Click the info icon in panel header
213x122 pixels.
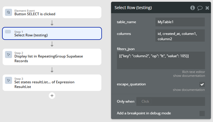[x=192, y=8]
